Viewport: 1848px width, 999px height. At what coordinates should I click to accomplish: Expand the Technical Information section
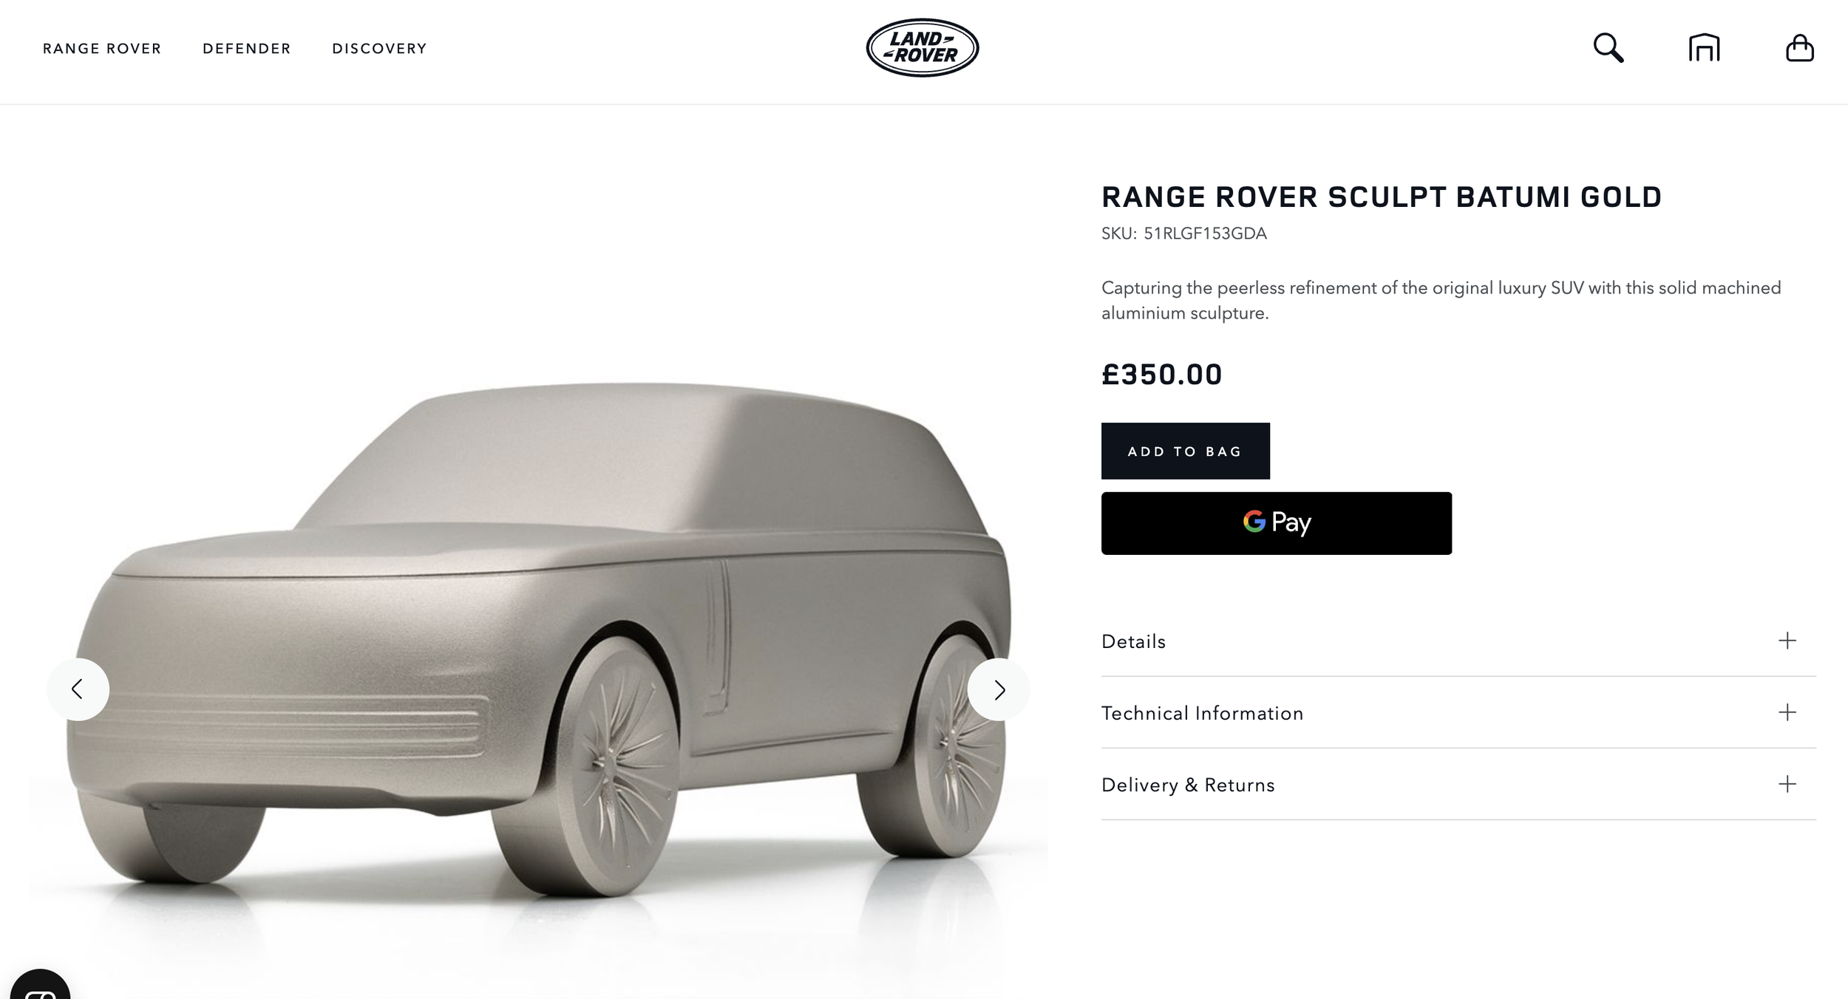pos(1458,712)
